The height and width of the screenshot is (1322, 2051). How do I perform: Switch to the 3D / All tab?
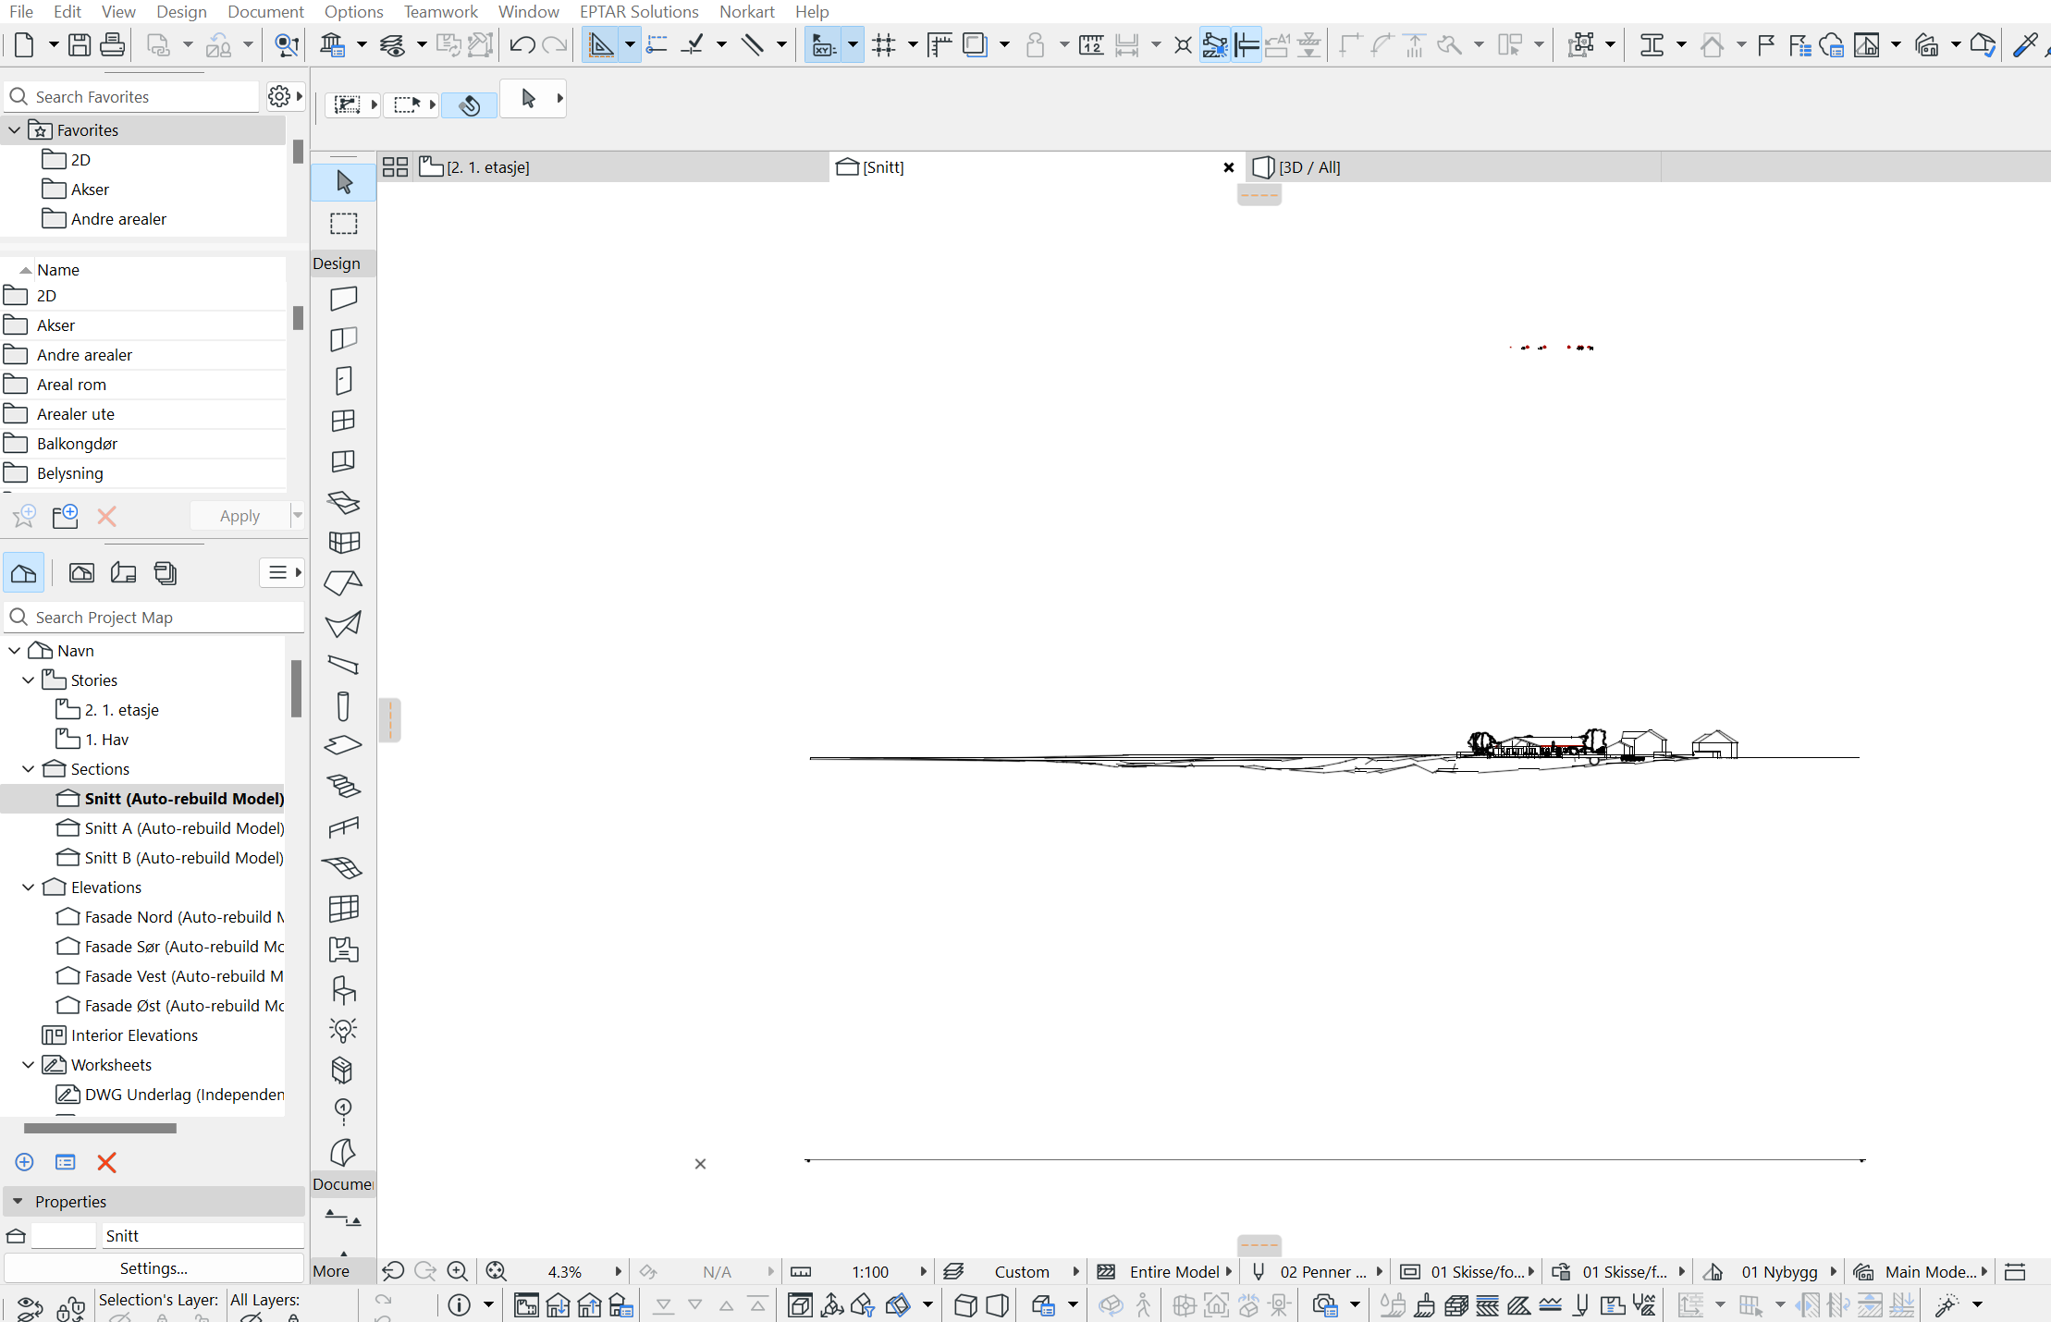tap(1308, 167)
